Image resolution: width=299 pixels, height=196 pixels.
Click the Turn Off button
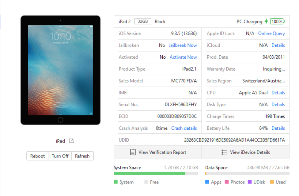[60, 156]
